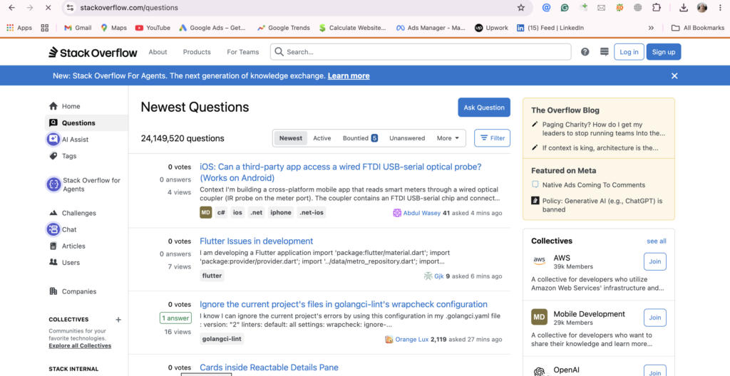
Task: Click Abdul Wasey's avatar icon
Action: pyautogui.click(x=397, y=213)
